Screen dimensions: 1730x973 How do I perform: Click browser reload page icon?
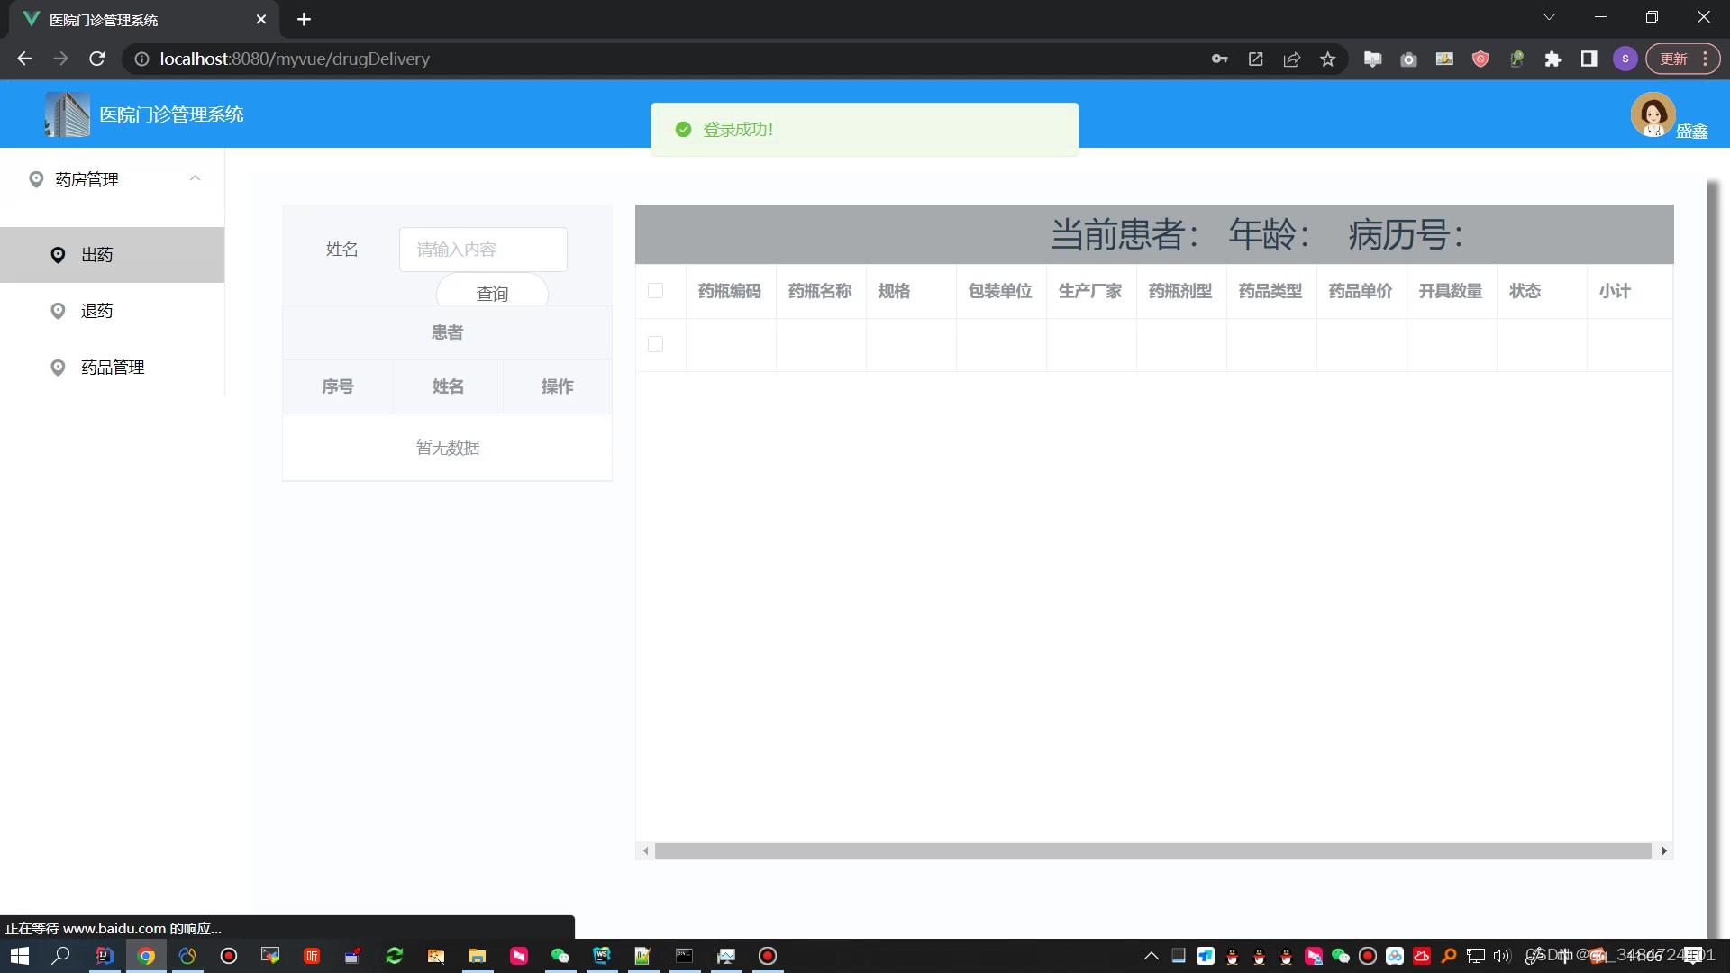tap(97, 59)
